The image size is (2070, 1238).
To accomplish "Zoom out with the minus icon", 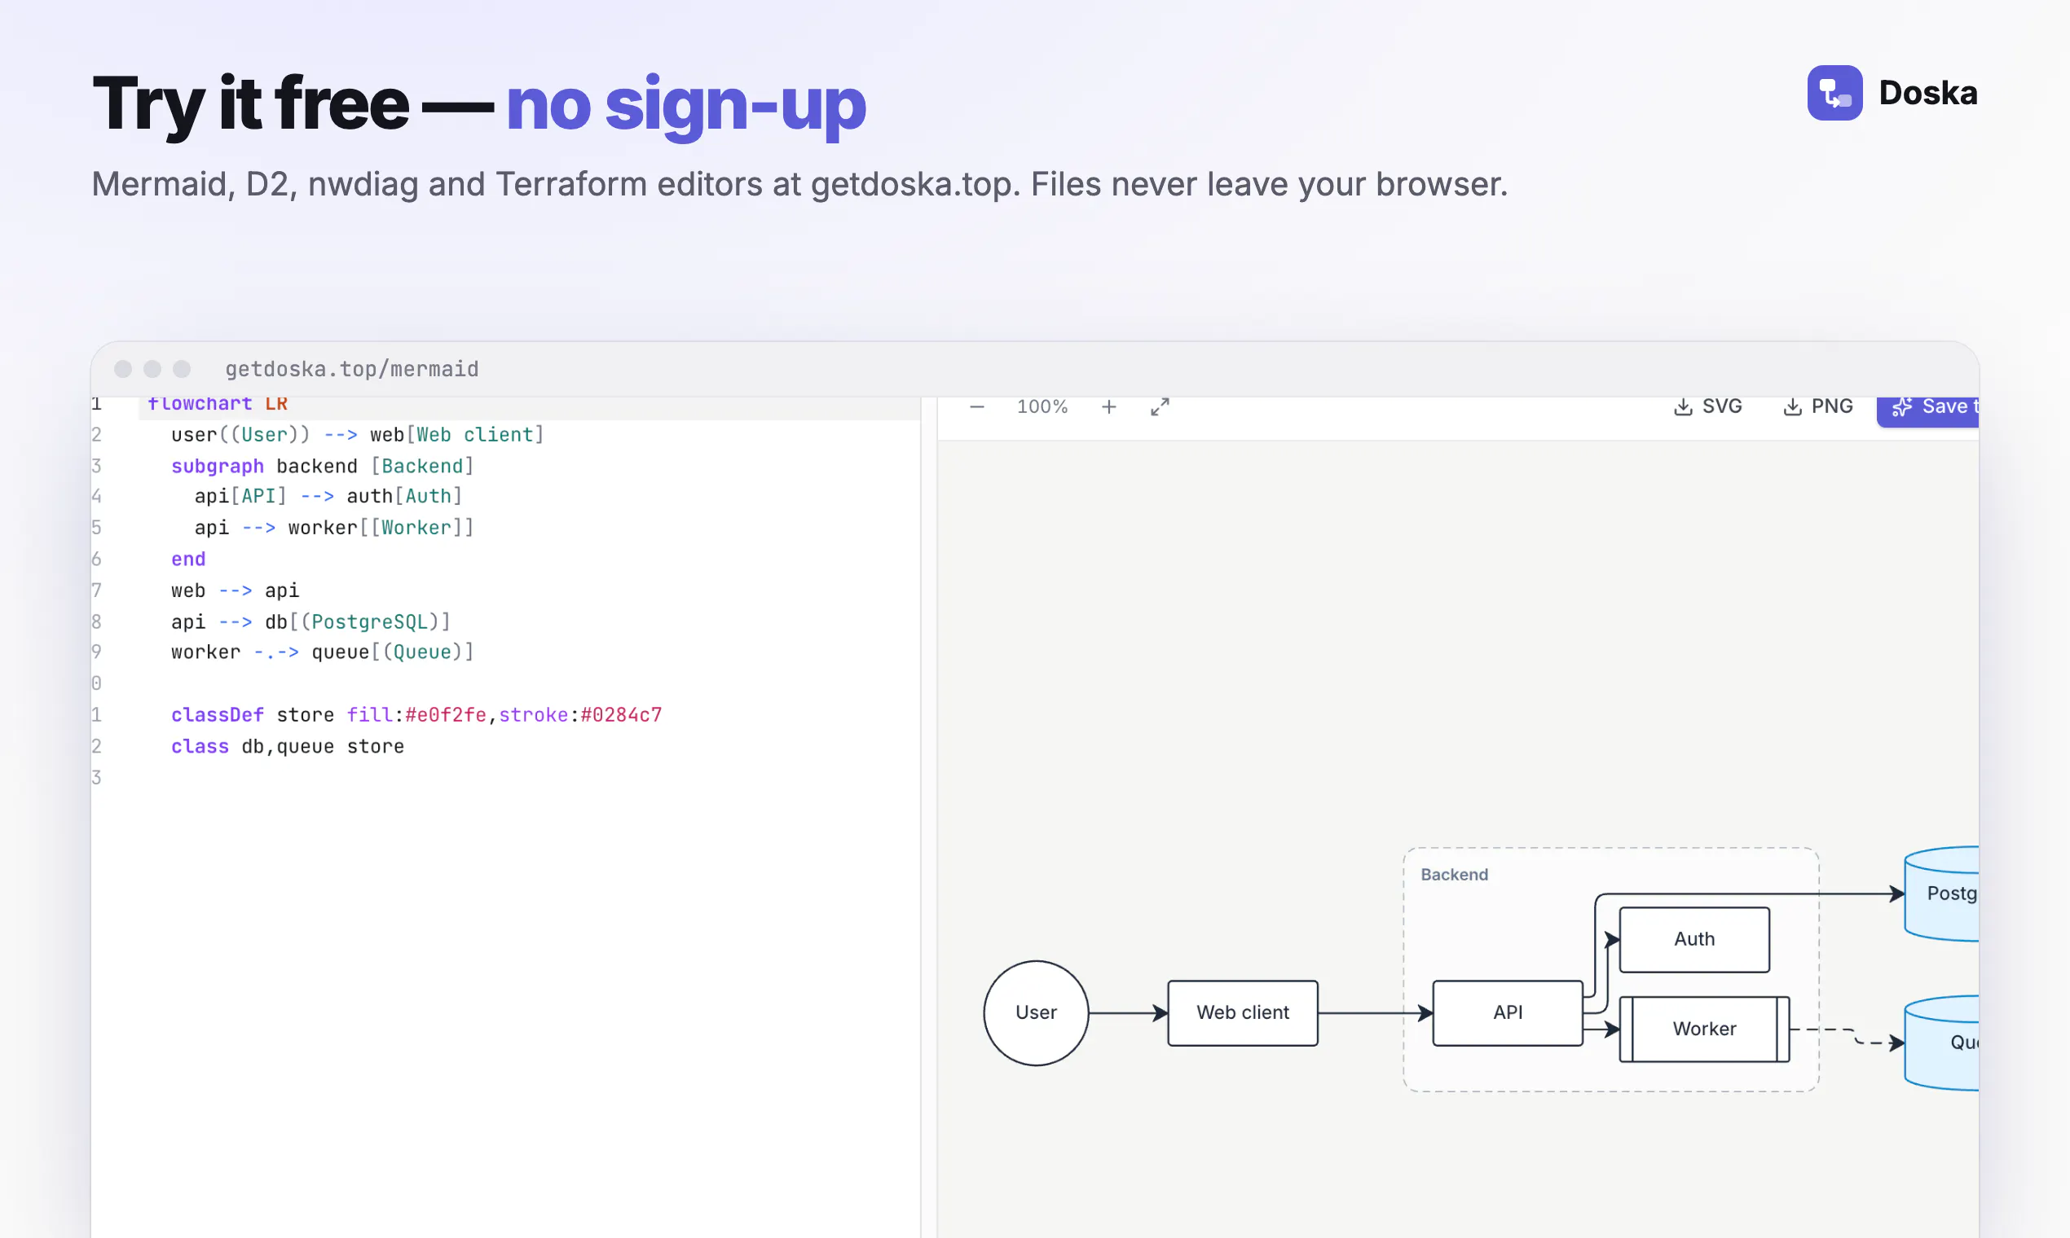I will pos(976,406).
